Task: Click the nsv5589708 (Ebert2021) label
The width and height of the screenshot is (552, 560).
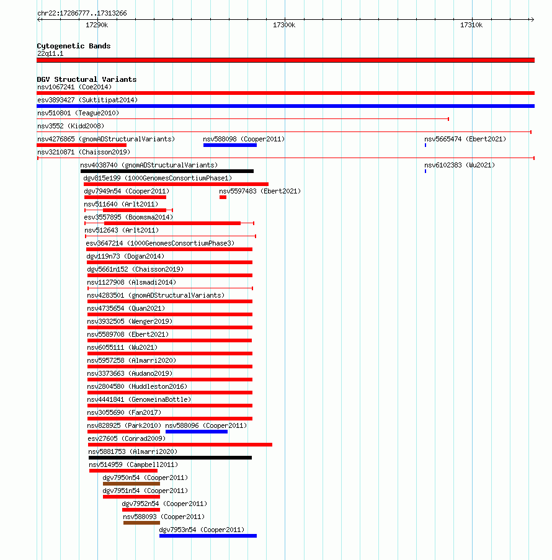Action: point(128,334)
